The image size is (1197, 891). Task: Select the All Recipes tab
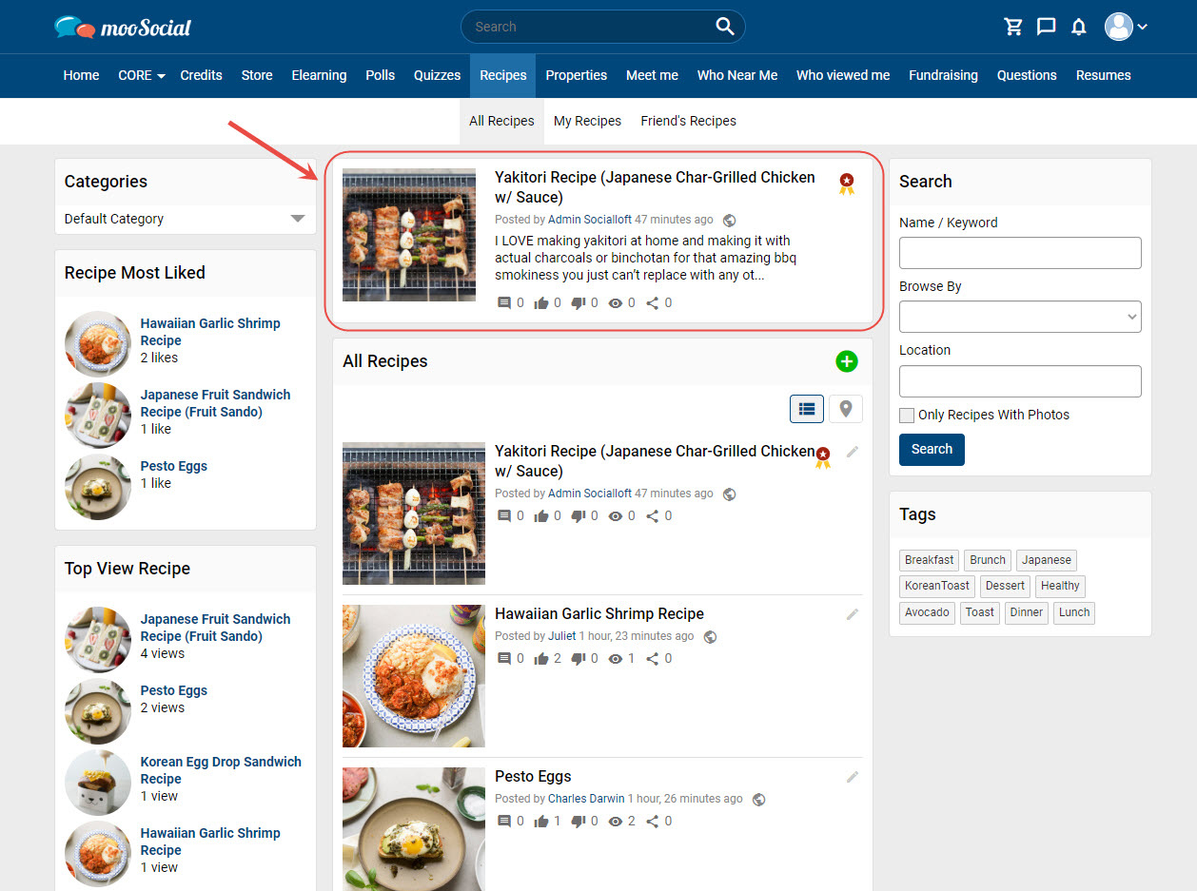[501, 121]
